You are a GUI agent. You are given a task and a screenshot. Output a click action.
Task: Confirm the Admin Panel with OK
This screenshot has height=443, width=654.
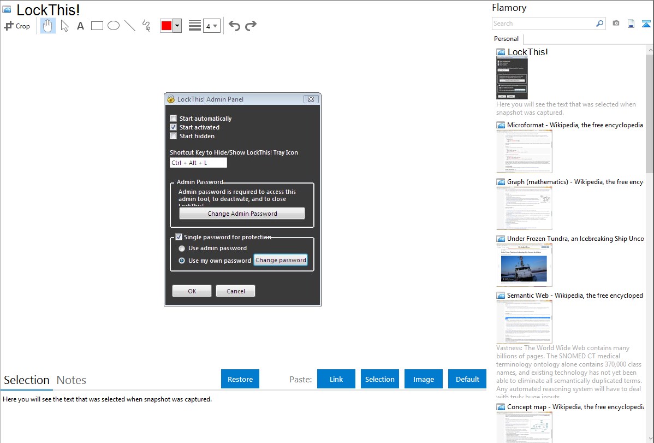click(192, 291)
